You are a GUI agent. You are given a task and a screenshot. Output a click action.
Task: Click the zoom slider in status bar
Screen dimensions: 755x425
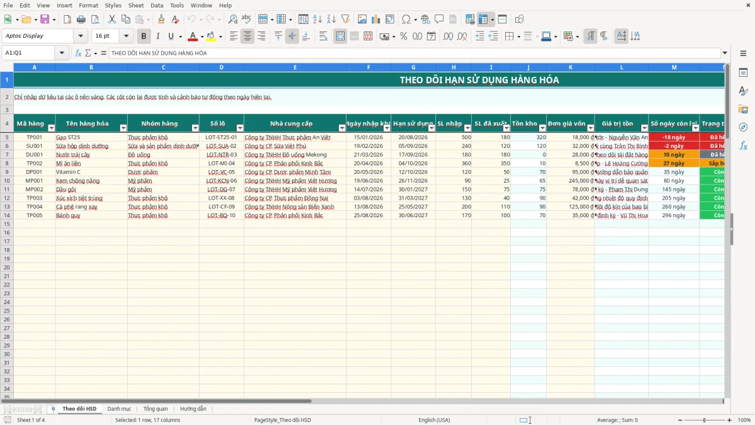(x=705, y=420)
